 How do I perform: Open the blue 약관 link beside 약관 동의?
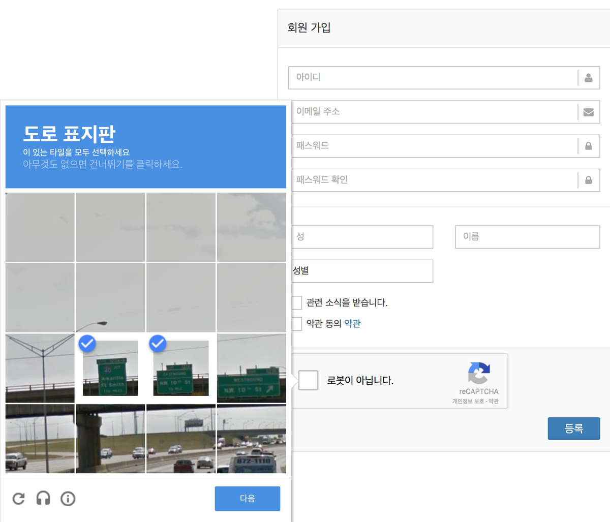pyautogui.click(x=352, y=324)
